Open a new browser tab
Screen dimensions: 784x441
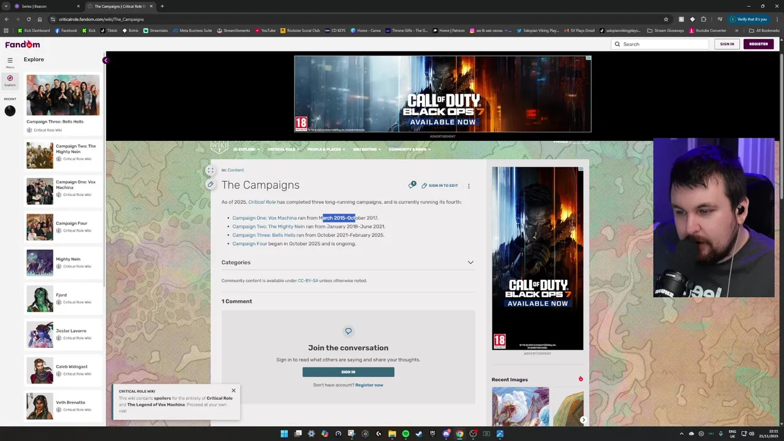click(162, 6)
